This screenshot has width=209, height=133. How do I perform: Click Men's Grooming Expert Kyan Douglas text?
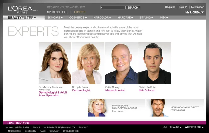[x=185, y=108]
